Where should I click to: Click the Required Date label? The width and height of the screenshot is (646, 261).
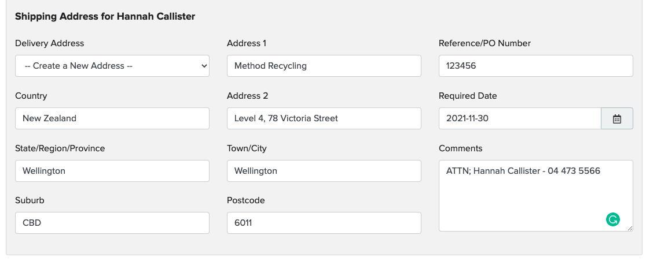click(x=468, y=96)
